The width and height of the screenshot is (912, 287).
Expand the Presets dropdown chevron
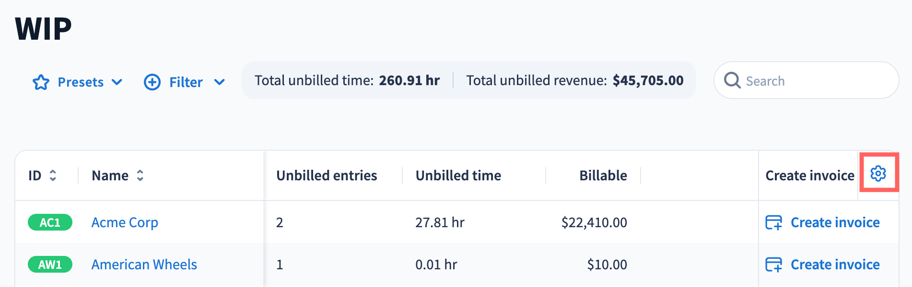[x=117, y=82]
